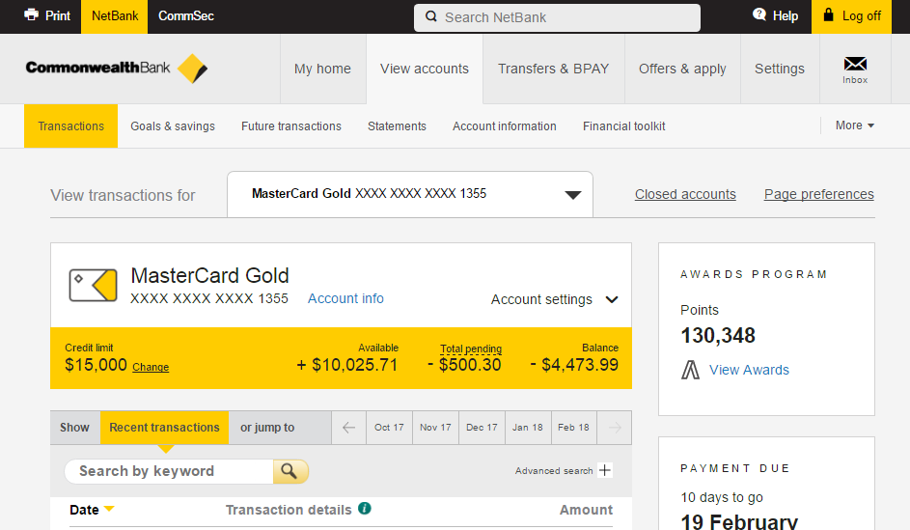The height and width of the screenshot is (530, 910).
Task: Jump to Feb 18 transactions
Action: [x=573, y=428]
